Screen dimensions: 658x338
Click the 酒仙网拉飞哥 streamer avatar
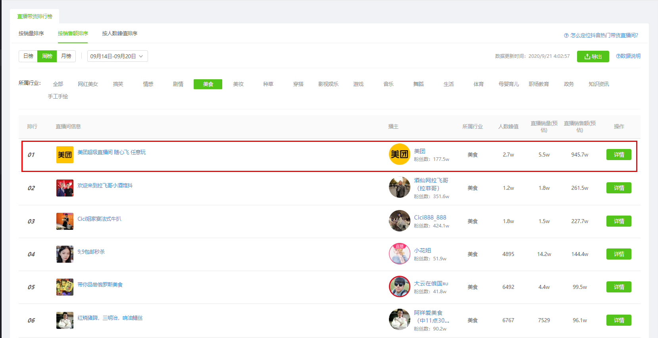pyautogui.click(x=399, y=187)
